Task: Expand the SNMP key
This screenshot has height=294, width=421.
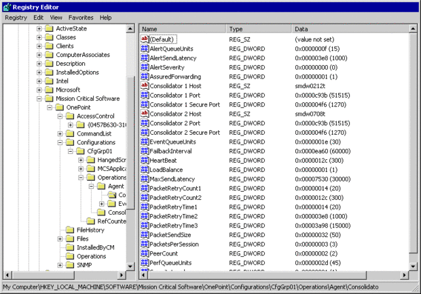Action: coord(60,265)
